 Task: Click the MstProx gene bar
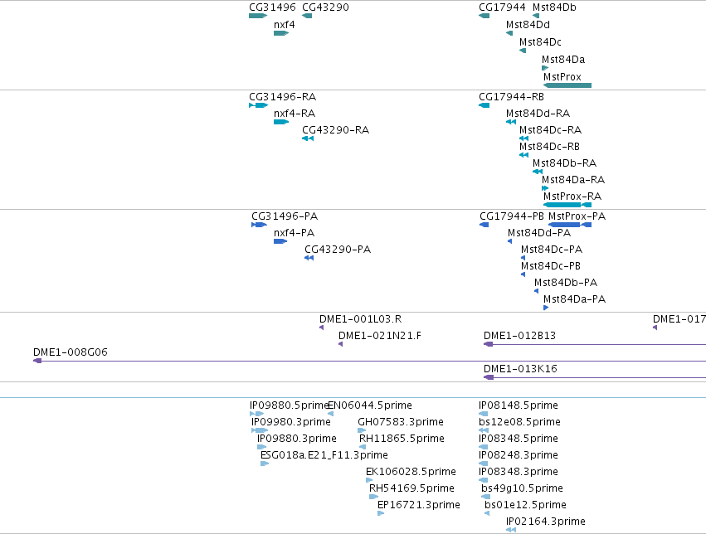click(x=567, y=85)
